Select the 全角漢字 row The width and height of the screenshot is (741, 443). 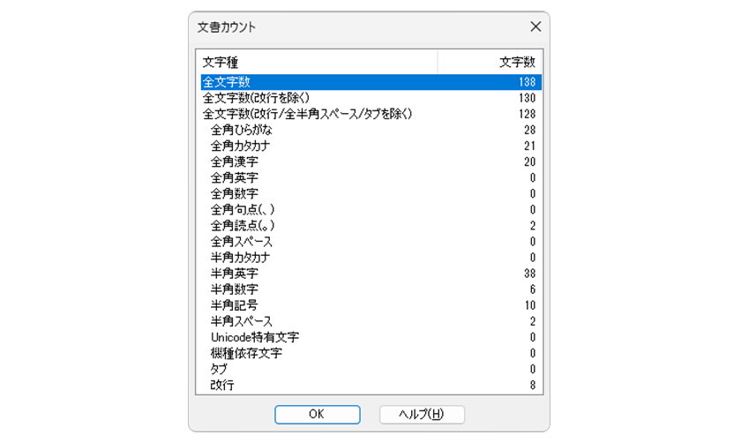coord(371,161)
